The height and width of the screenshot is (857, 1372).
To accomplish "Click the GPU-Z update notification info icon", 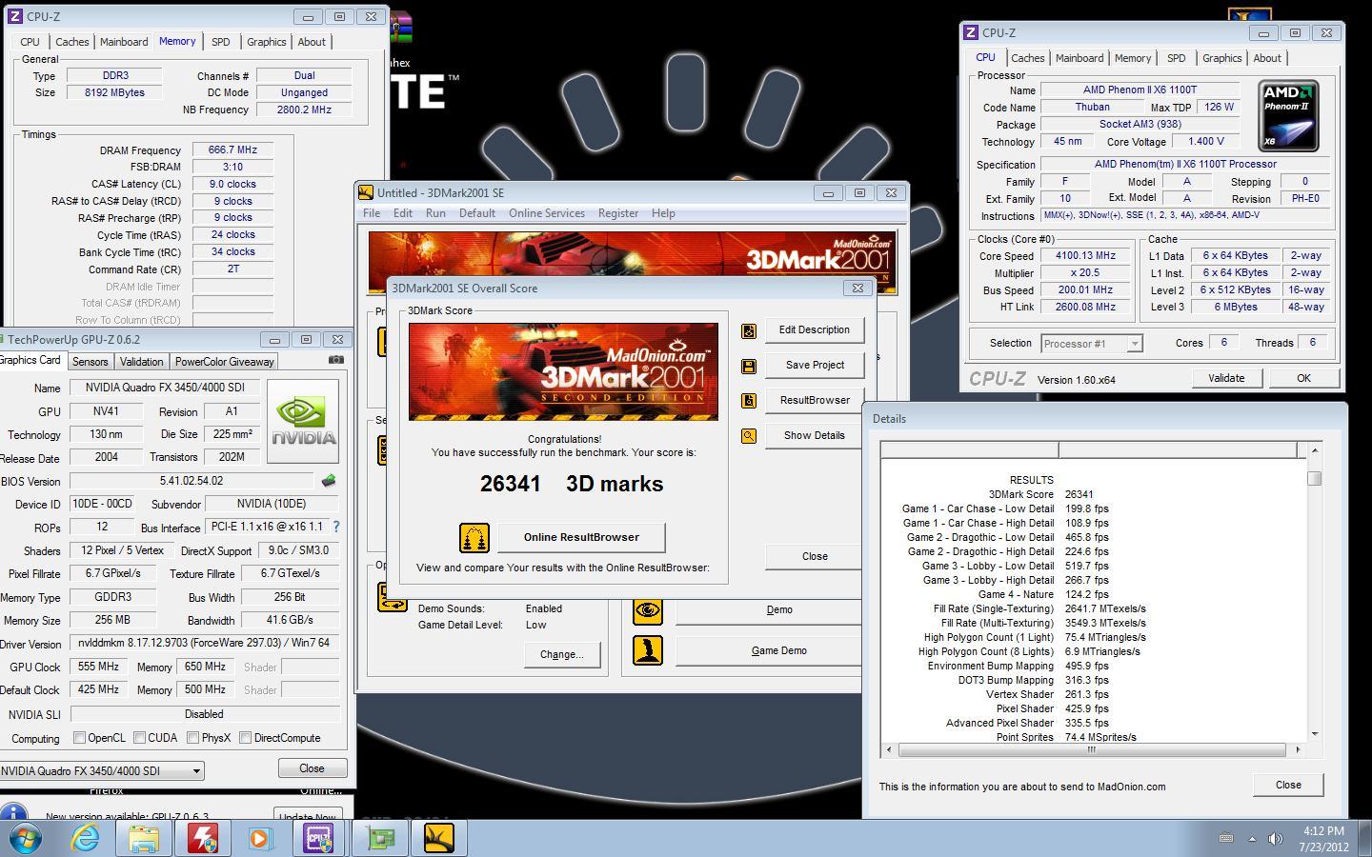I will [13, 814].
